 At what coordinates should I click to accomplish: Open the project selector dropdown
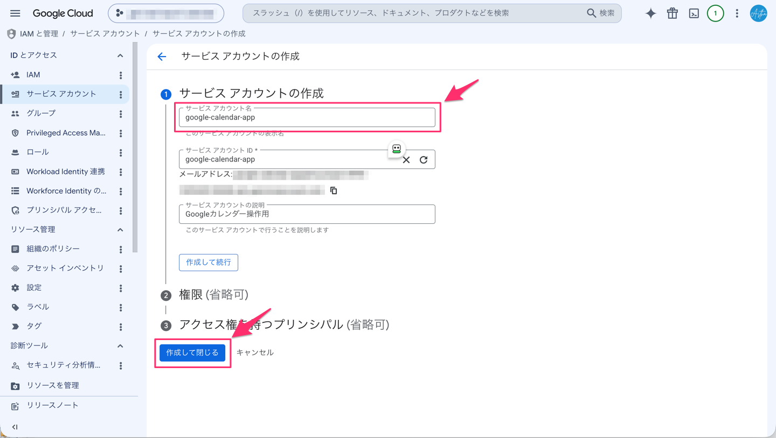(x=166, y=13)
